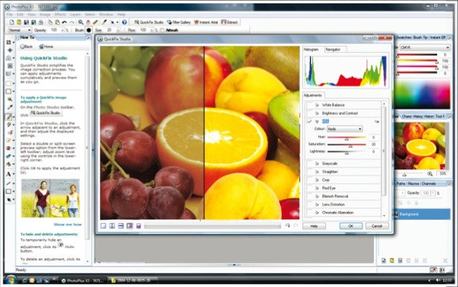Click the 'Show me how' link
The image size is (458, 287).
pyautogui.click(x=68, y=224)
